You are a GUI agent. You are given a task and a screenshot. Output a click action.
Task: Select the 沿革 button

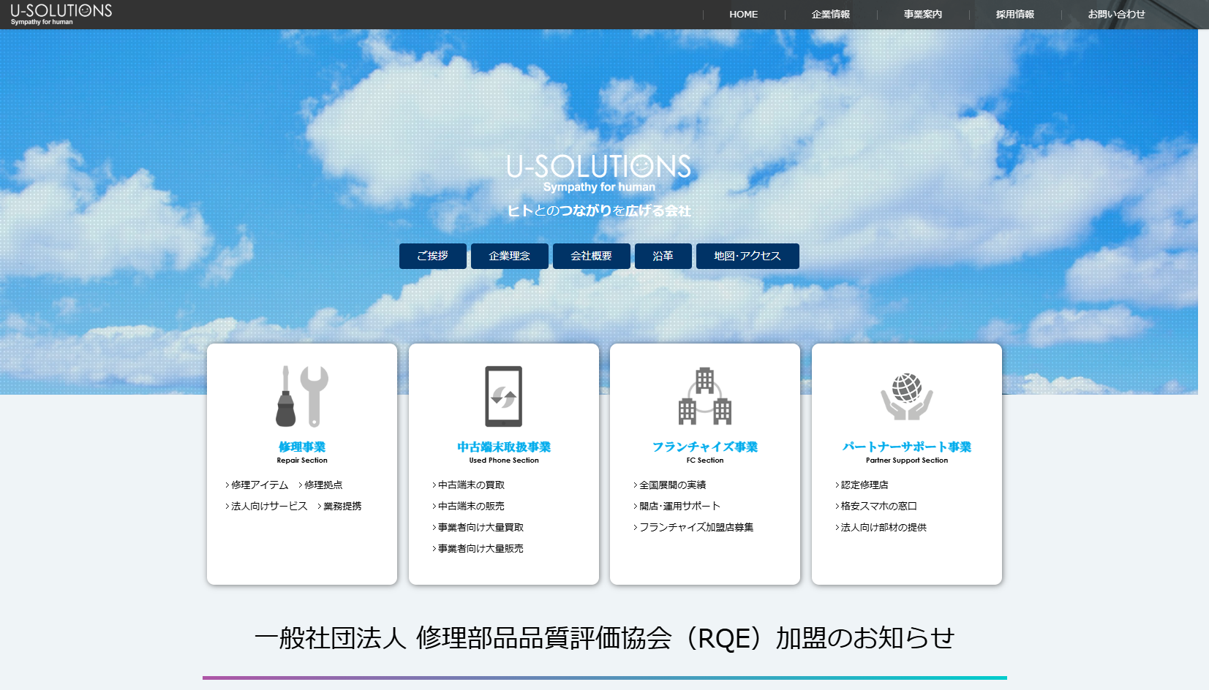click(663, 256)
